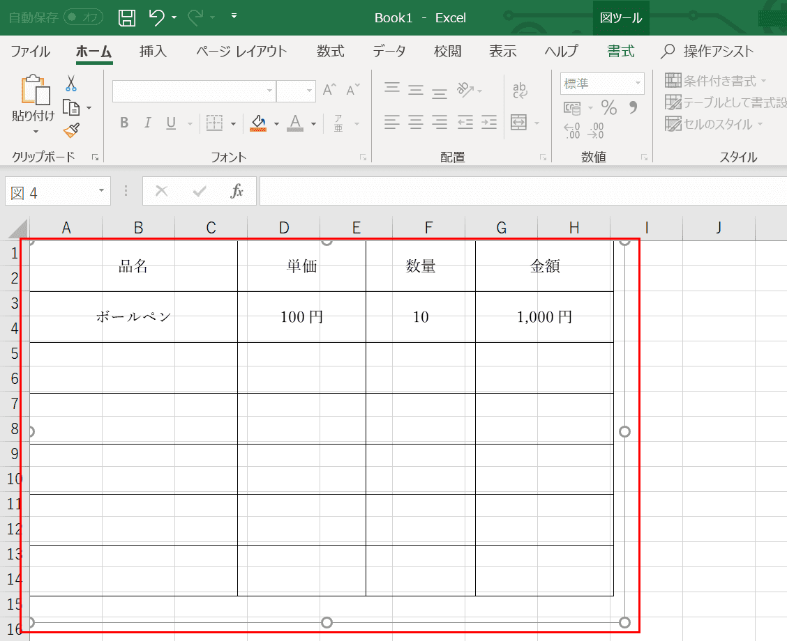This screenshot has width=787, height=641.
Task: Click the Copy icon
Action: (71, 108)
